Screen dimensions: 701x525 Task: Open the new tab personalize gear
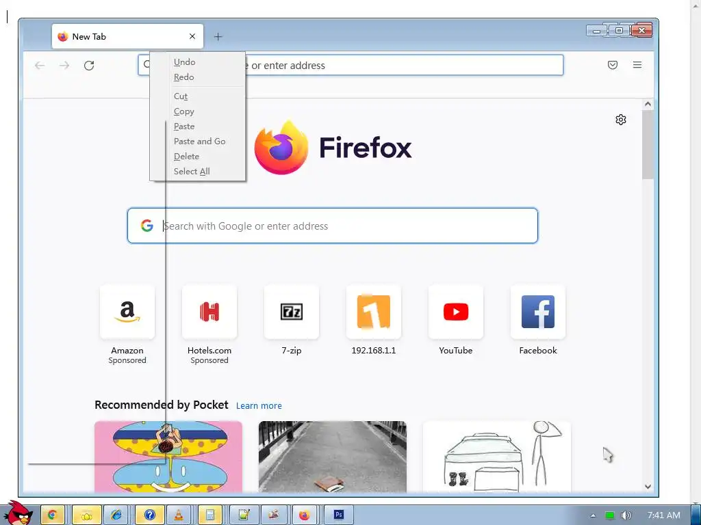pos(620,120)
